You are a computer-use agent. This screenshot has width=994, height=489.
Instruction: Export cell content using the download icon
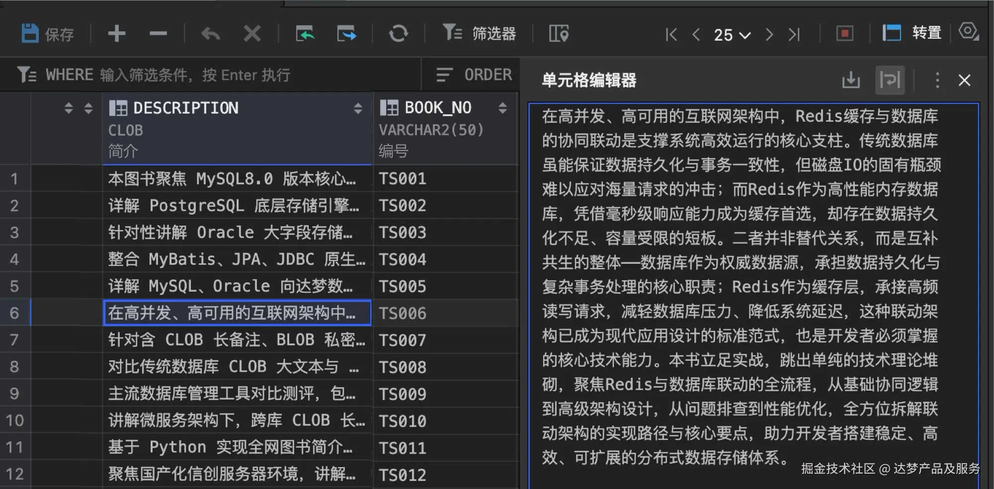click(x=851, y=80)
